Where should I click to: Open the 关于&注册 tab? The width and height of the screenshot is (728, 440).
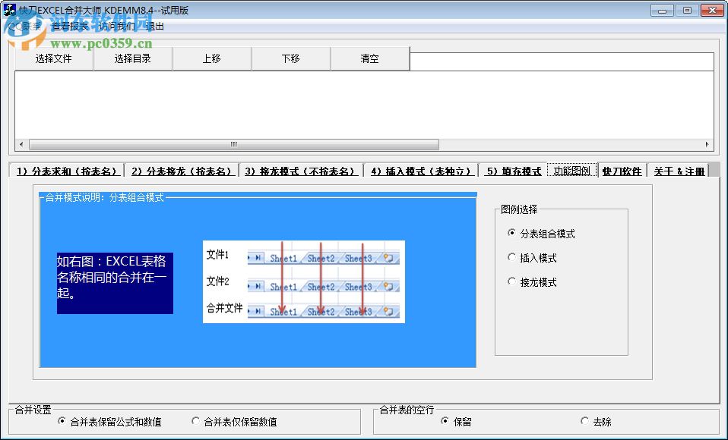tap(676, 171)
